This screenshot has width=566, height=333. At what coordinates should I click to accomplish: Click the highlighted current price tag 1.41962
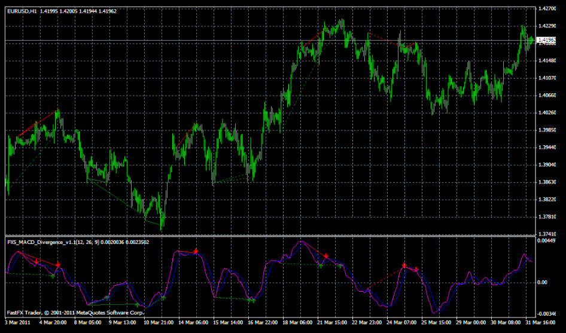click(x=547, y=39)
